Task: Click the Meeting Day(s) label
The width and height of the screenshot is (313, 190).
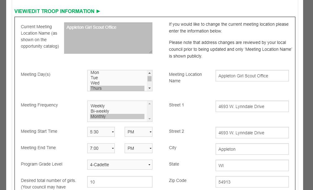Action: (x=36, y=74)
